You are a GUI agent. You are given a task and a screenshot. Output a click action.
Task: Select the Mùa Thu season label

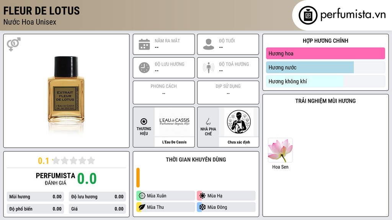[x=155, y=207]
